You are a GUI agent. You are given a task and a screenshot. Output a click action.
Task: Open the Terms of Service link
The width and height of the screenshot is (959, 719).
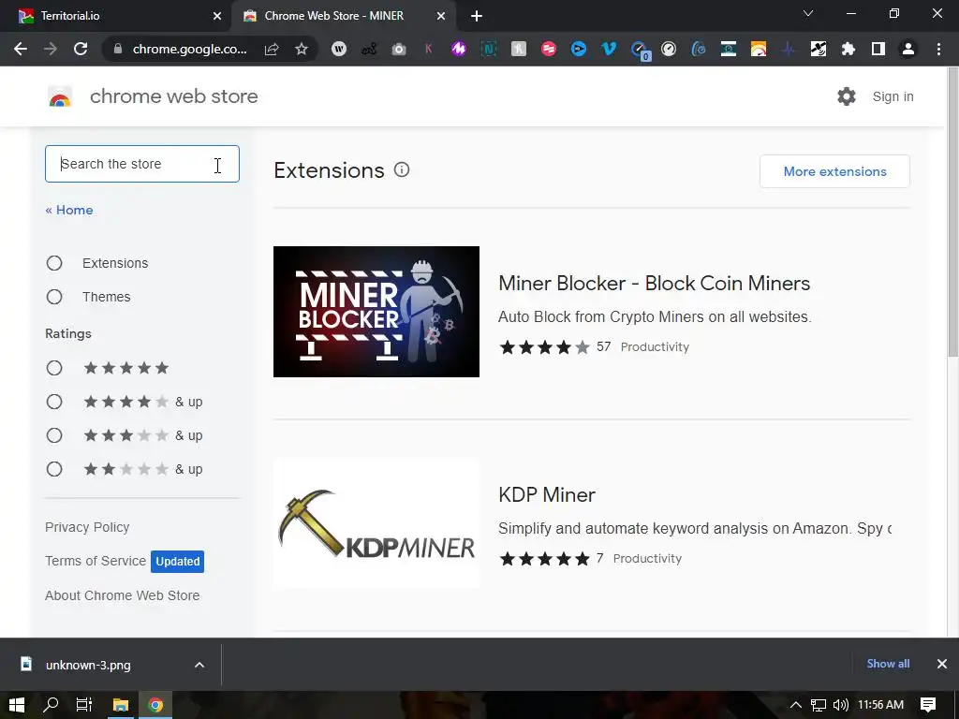tap(96, 561)
